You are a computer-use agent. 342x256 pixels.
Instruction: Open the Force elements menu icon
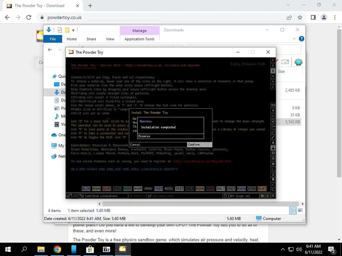[273, 126]
